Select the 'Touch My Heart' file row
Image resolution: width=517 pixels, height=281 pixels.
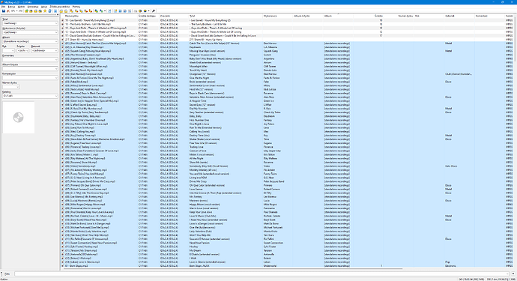pyautogui.click(x=287, y=70)
